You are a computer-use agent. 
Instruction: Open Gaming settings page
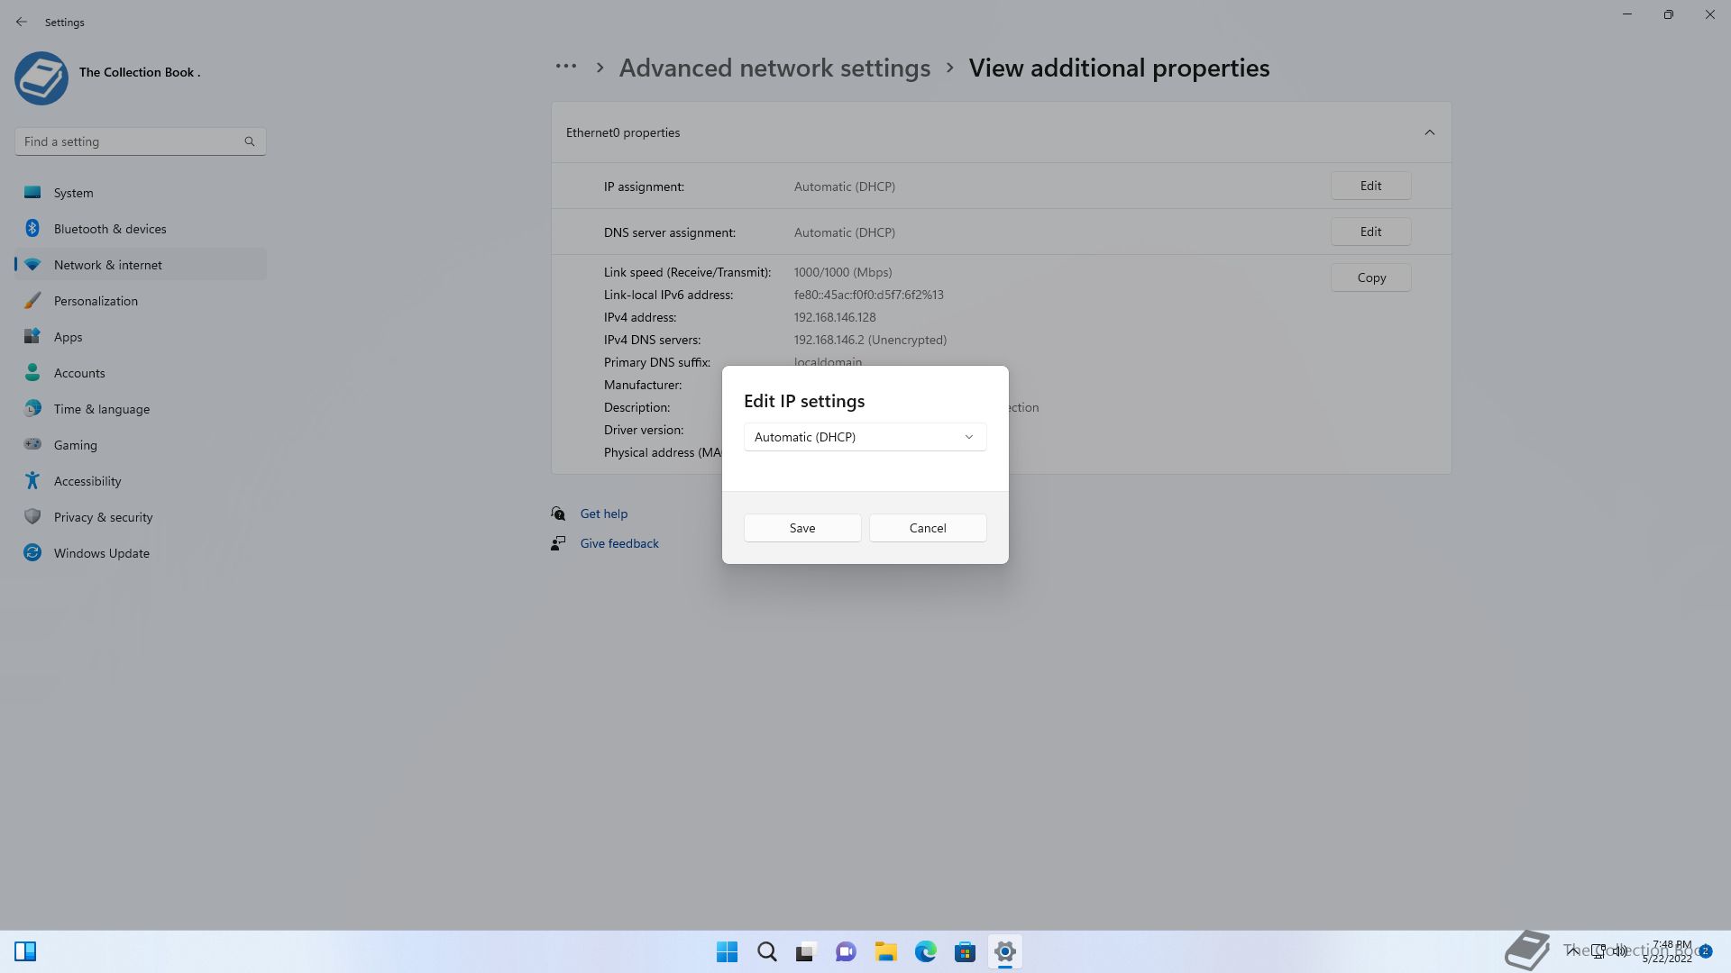[75, 445]
